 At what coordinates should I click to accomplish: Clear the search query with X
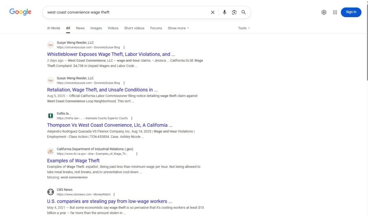[x=213, y=12]
